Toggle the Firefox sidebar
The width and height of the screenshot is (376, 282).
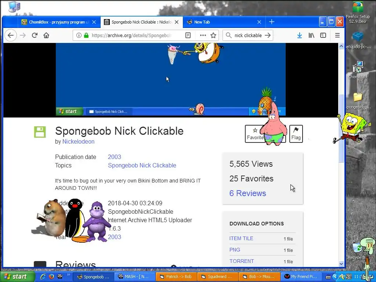(x=323, y=36)
